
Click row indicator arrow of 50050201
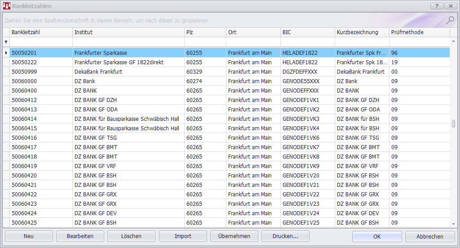tap(6, 53)
